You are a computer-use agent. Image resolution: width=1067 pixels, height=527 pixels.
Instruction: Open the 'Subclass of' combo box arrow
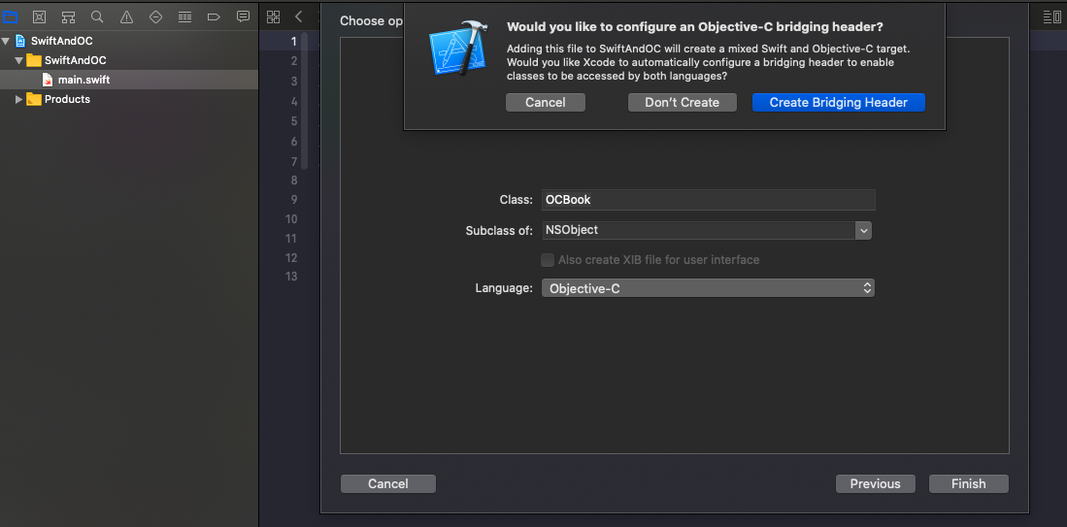click(863, 230)
